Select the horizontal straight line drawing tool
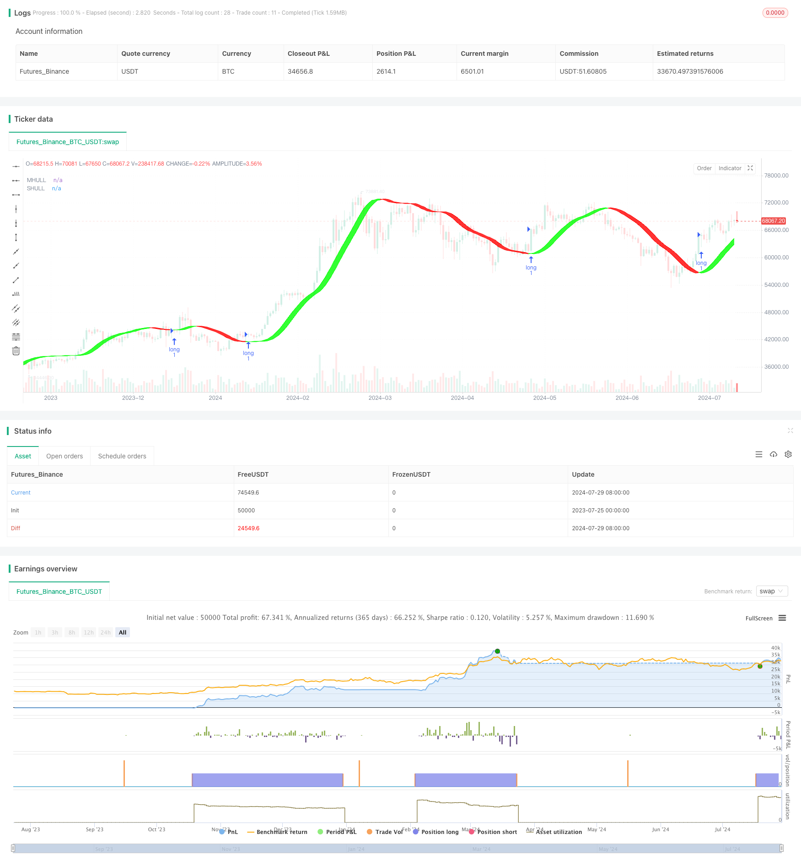801x866 pixels. 16,167
